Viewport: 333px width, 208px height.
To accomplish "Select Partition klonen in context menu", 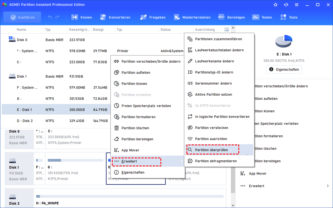I will (x=147, y=84).
